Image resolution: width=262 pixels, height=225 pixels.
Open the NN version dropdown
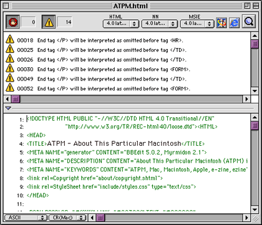tap(160, 24)
